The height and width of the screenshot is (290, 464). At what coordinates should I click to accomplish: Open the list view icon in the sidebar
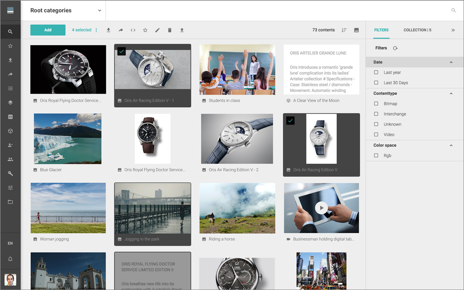[x=10, y=88]
